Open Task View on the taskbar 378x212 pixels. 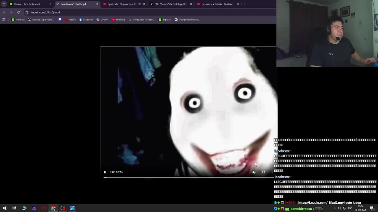pos(14,208)
